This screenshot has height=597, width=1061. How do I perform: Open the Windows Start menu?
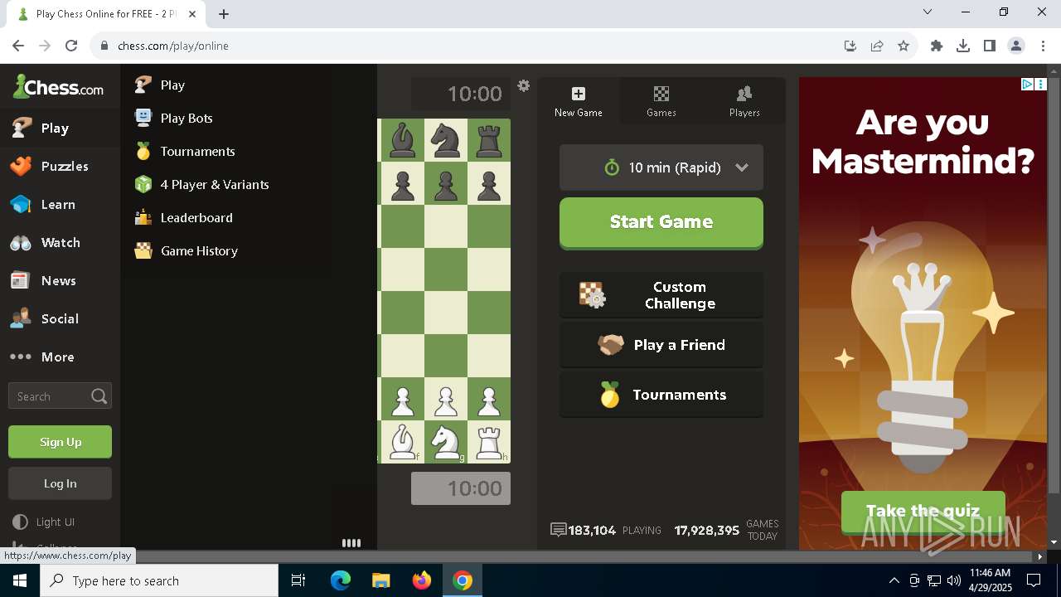[x=20, y=580]
